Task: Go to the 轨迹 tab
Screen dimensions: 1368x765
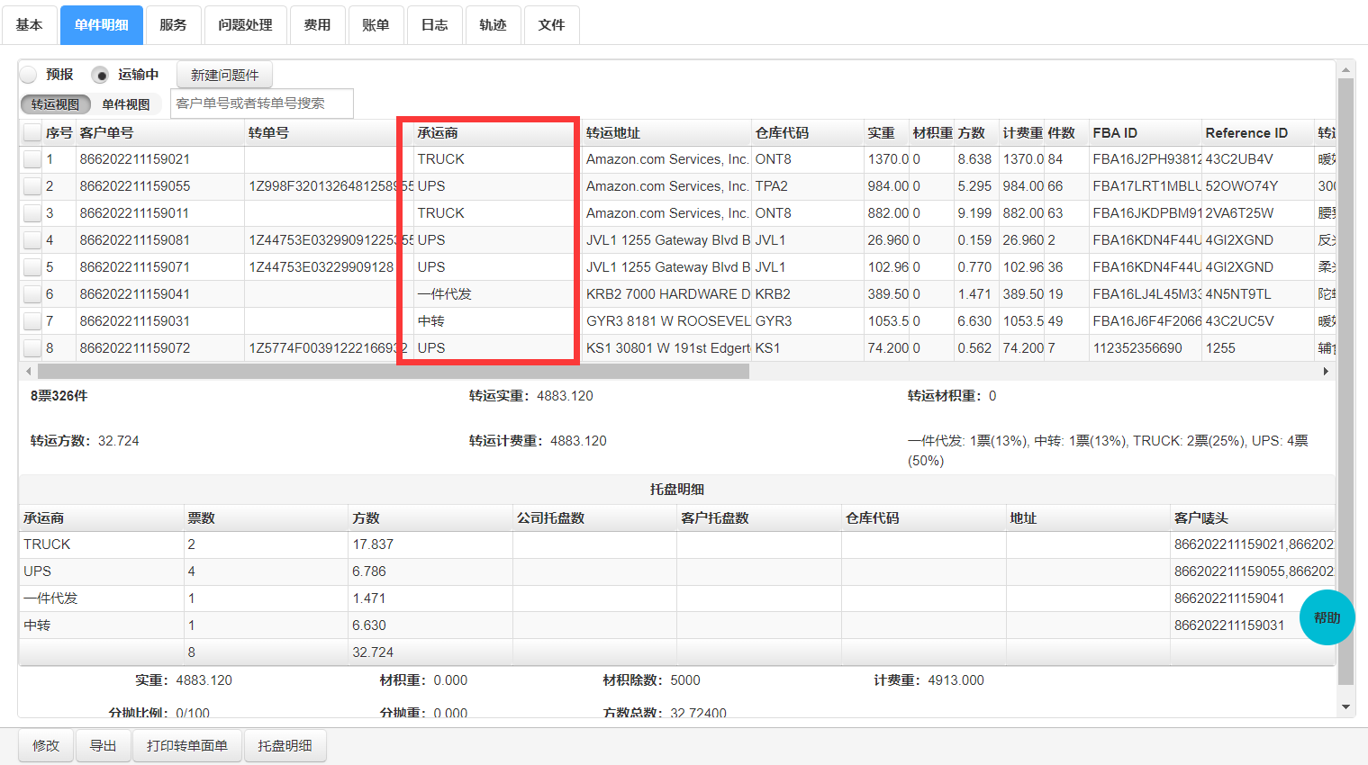Action: (x=493, y=25)
